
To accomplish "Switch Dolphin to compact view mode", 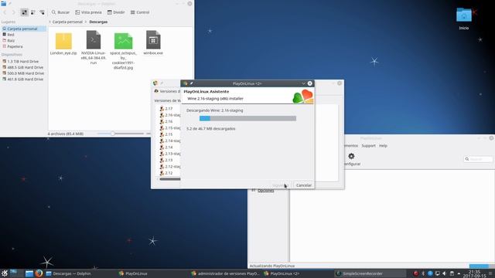I will (x=32, y=12).
